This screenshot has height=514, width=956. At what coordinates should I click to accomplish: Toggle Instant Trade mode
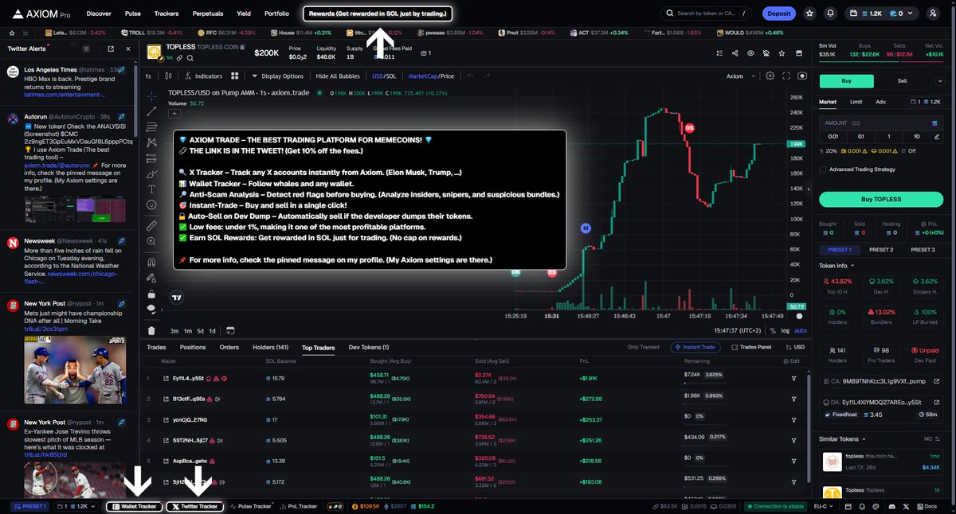(x=697, y=348)
